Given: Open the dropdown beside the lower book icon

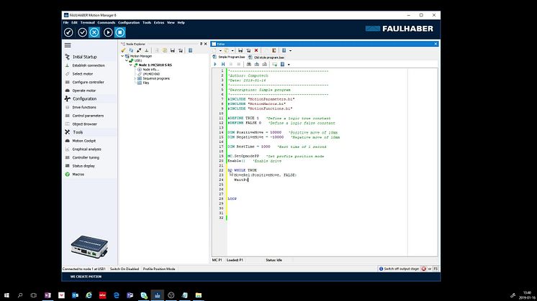Looking at the screenshot, I should coord(289,64).
